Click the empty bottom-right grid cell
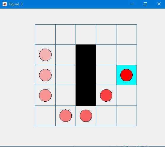Viewport: 165px width, 147px height. point(126,116)
